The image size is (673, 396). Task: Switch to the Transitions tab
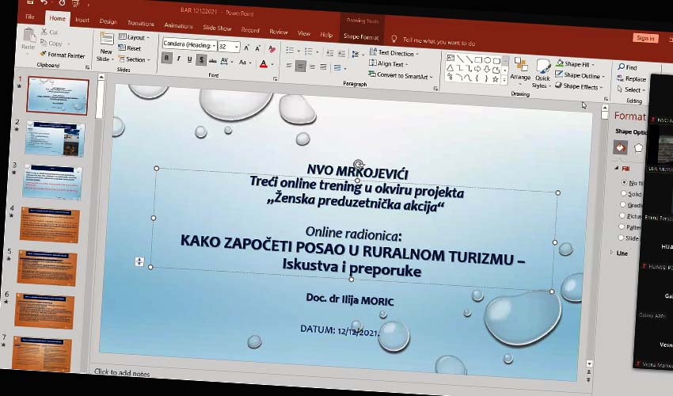140,23
